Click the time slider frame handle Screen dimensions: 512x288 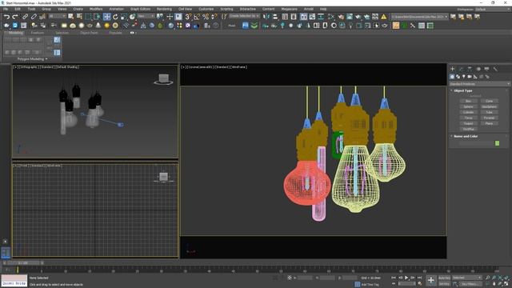tap(23, 262)
